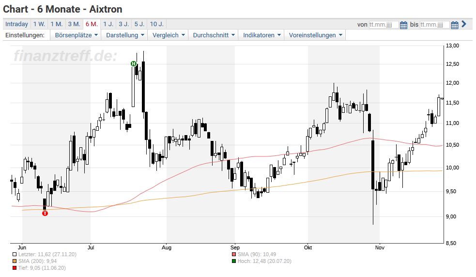476x277 pixels.
Task: Click the 13,00 price axis label
Action: 452,46
